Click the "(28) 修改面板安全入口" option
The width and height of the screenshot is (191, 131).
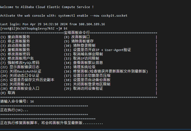pyautogui.click(x=20, y=88)
